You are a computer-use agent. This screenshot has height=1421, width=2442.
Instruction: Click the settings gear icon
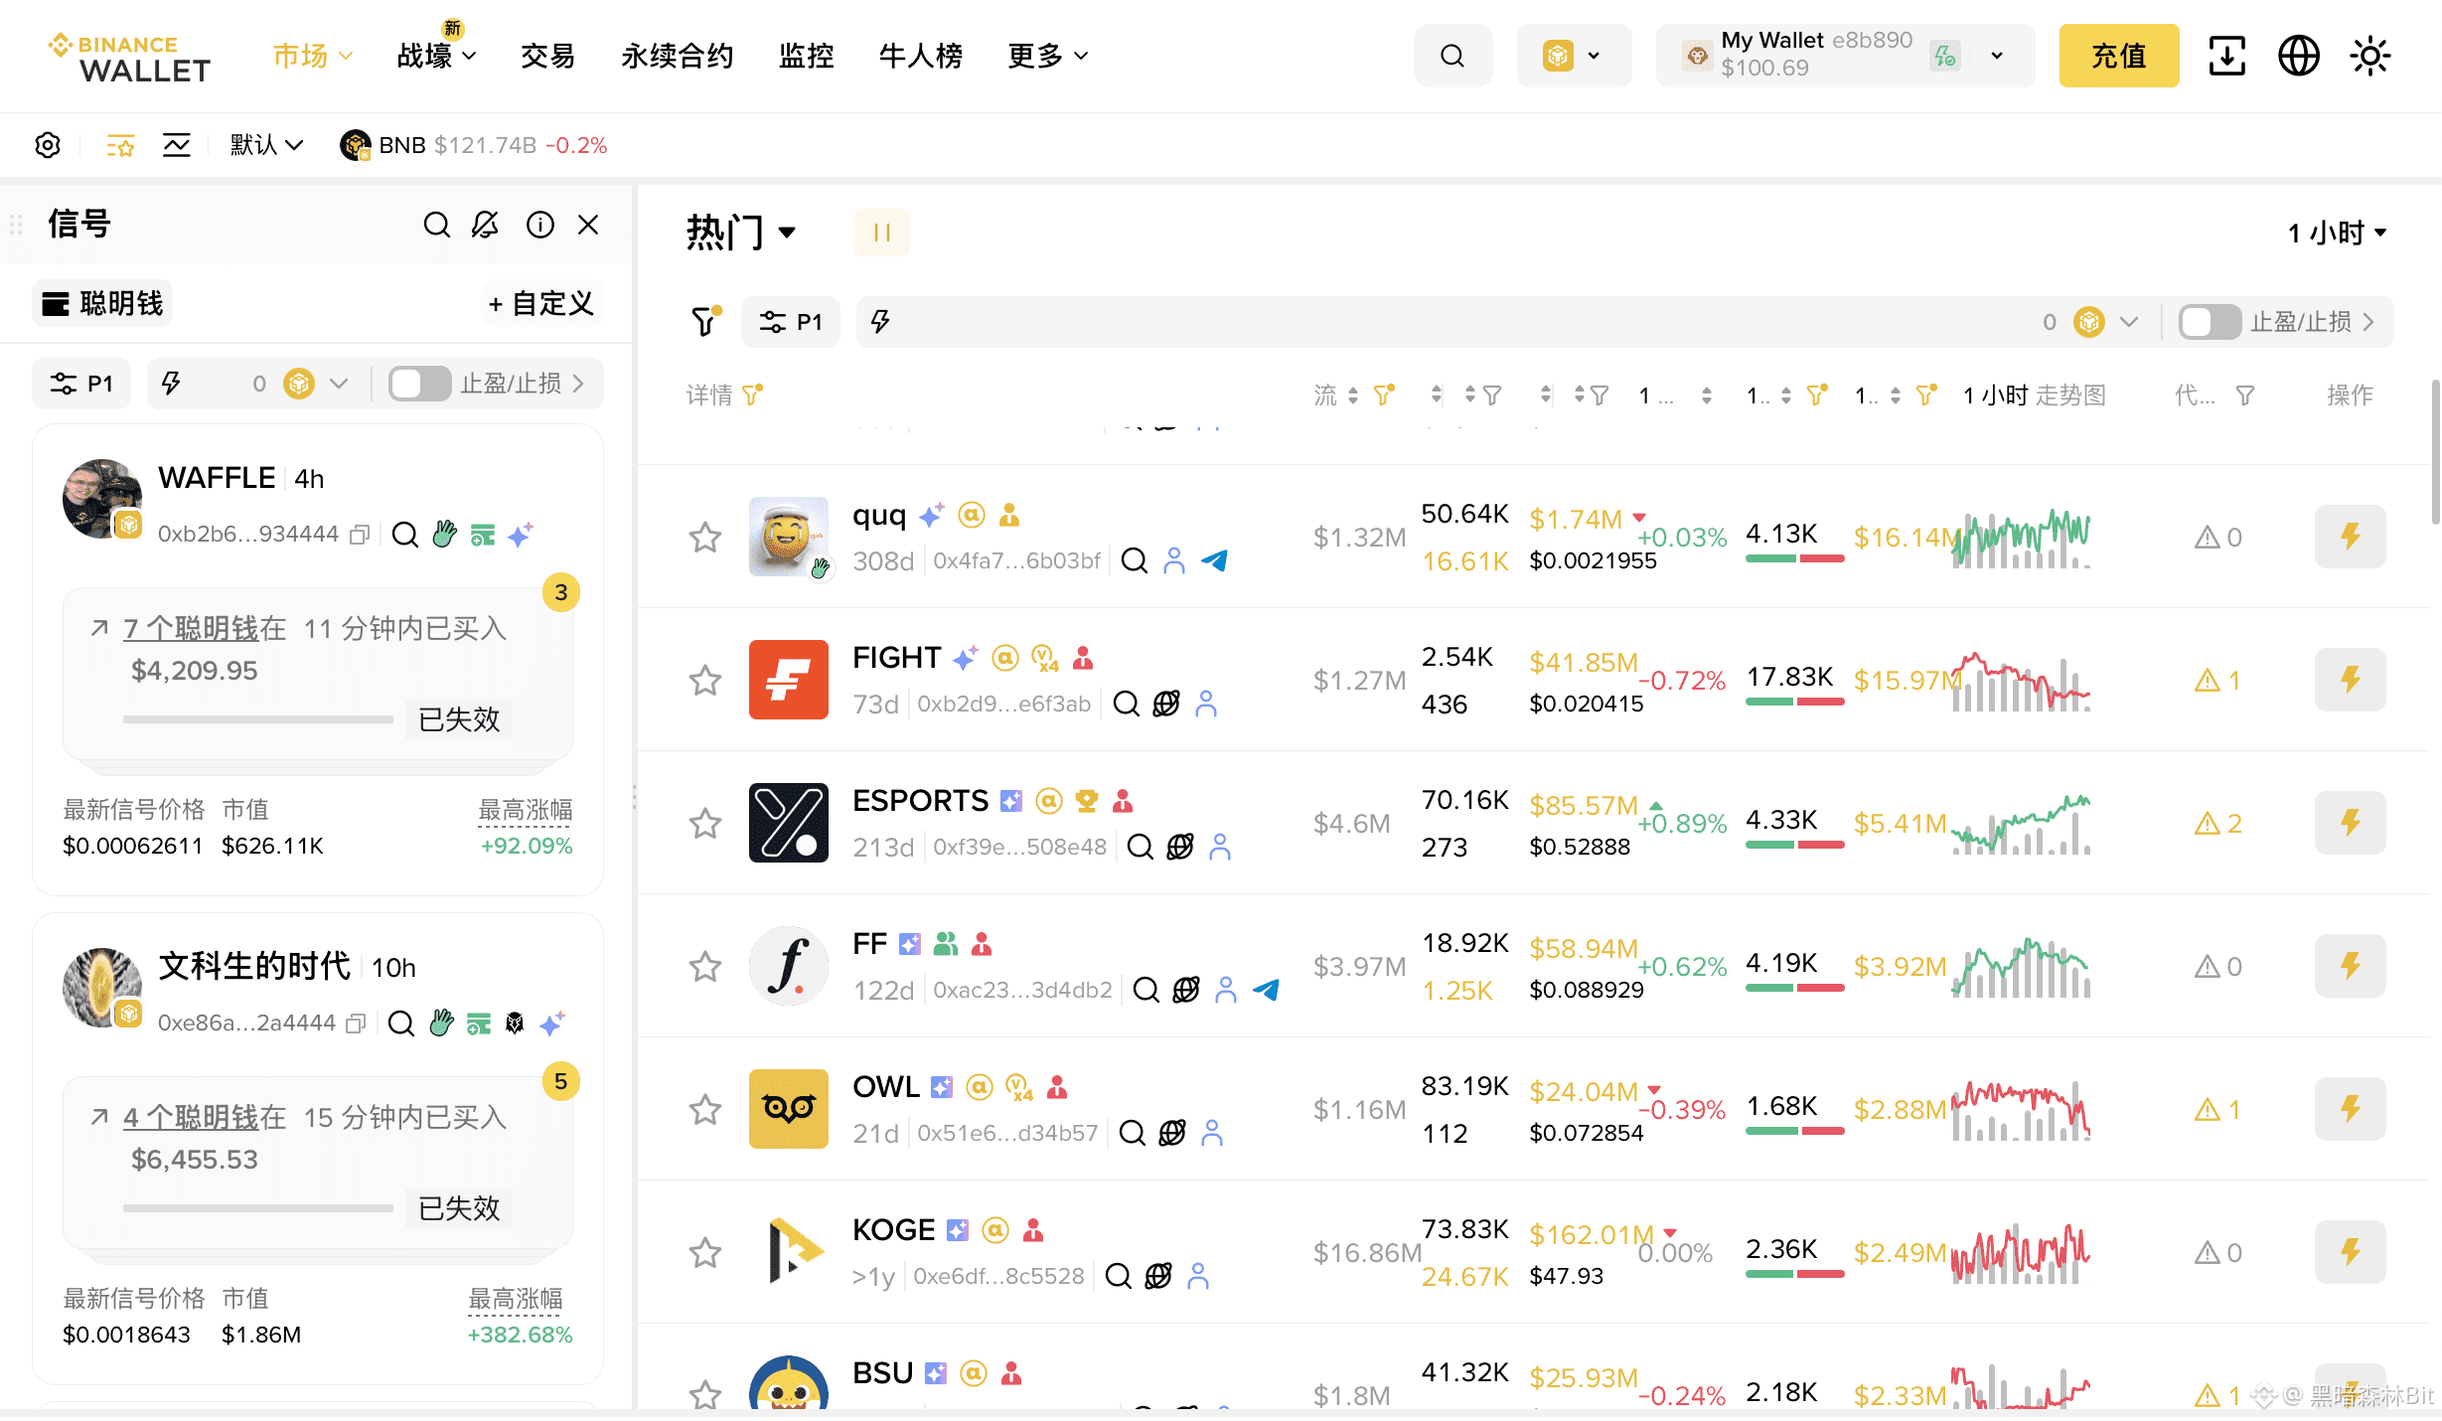48,145
